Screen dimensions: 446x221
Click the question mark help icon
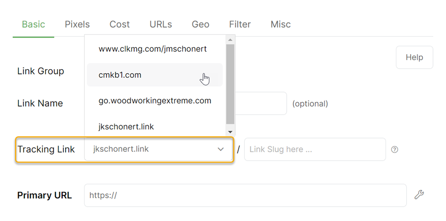click(395, 150)
